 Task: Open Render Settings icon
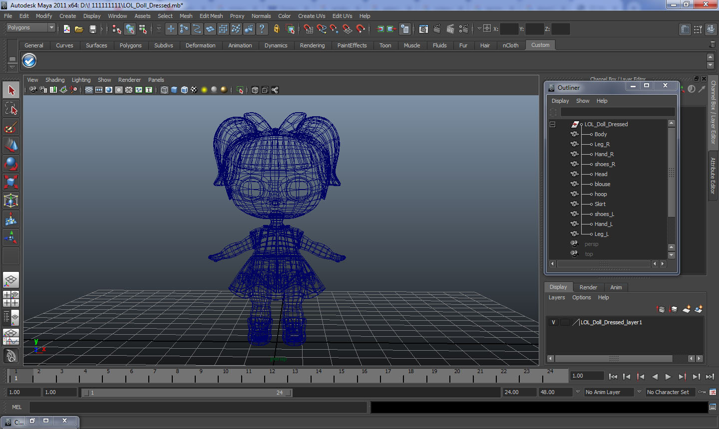point(463,29)
